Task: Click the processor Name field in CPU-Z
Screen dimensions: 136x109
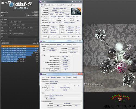Action: point(60,8)
